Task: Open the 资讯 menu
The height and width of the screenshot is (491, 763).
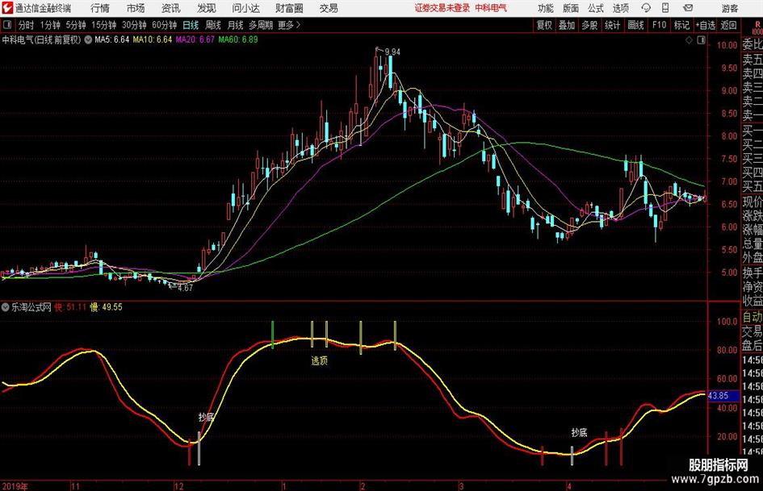Action: point(171,8)
